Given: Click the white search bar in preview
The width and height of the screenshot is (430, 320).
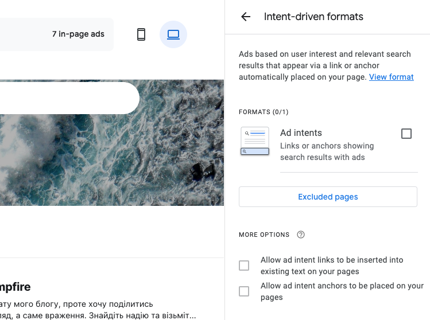Looking at the screenshot, I should coord(69,98).
